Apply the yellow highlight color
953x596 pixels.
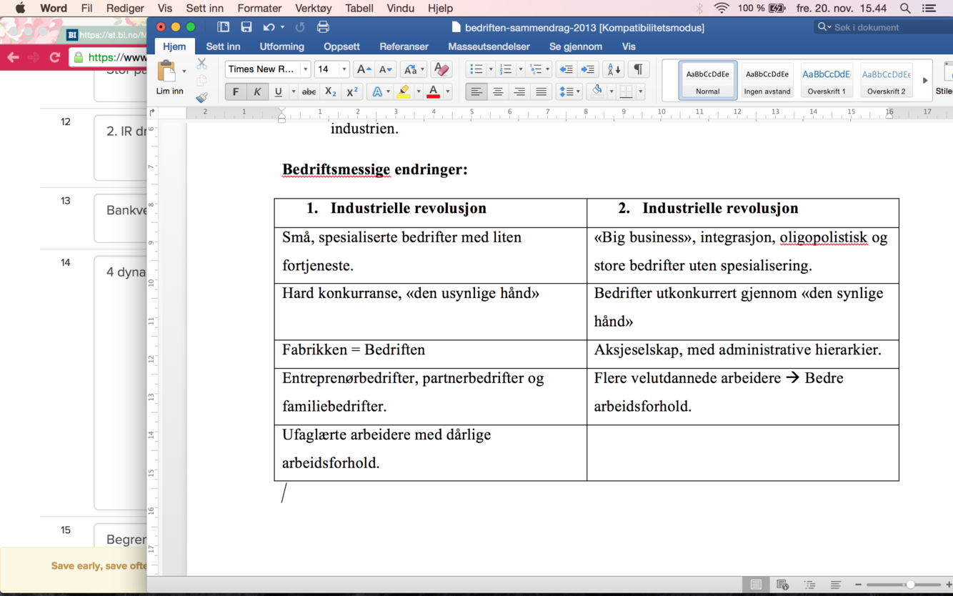(404, 91)
